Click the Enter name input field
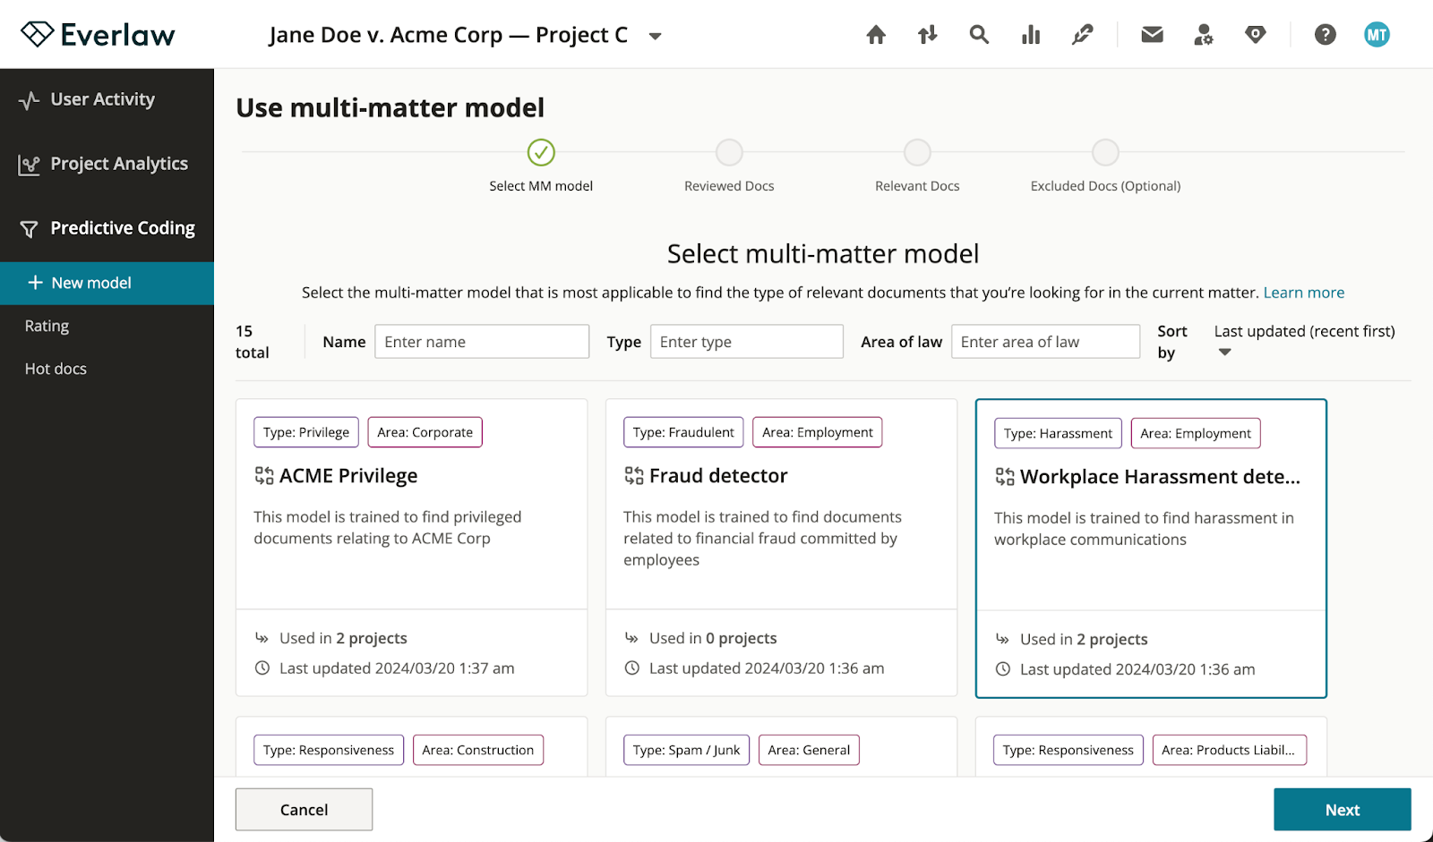Viewport: 1433px width, 842px height. click(x=482, y=342)
